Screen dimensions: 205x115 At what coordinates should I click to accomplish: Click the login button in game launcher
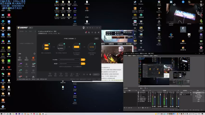point(118,37)
